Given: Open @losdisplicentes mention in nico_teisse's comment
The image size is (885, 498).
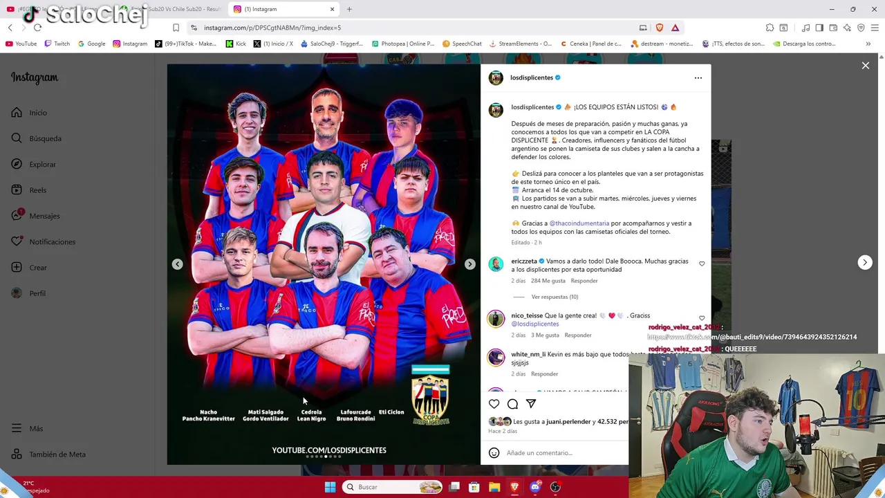Looking at the screenshot, I should click(535, 324).
